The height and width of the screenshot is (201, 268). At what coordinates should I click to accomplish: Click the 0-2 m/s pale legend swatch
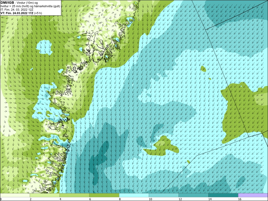point(15,195)
